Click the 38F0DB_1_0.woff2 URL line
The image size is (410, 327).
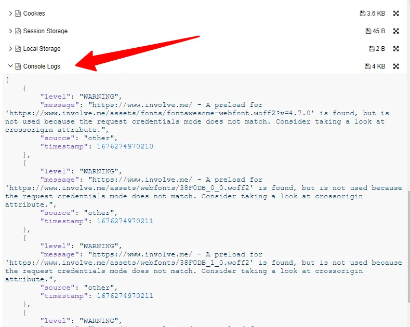pos(203,263)
